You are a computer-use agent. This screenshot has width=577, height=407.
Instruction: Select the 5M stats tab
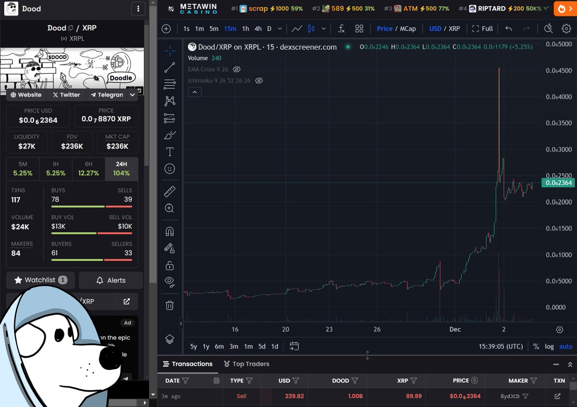[x=23, y=169]
